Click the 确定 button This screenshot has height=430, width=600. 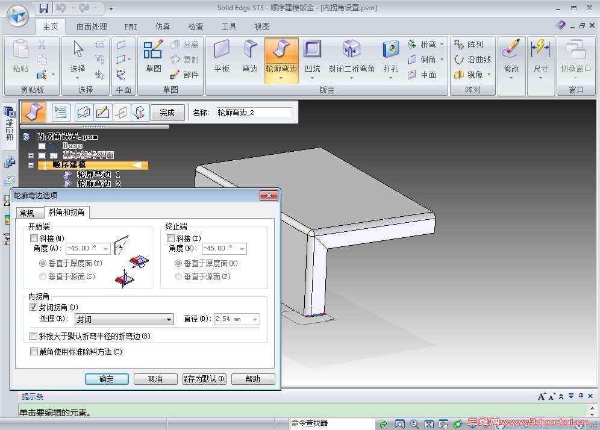pos(107,379)
